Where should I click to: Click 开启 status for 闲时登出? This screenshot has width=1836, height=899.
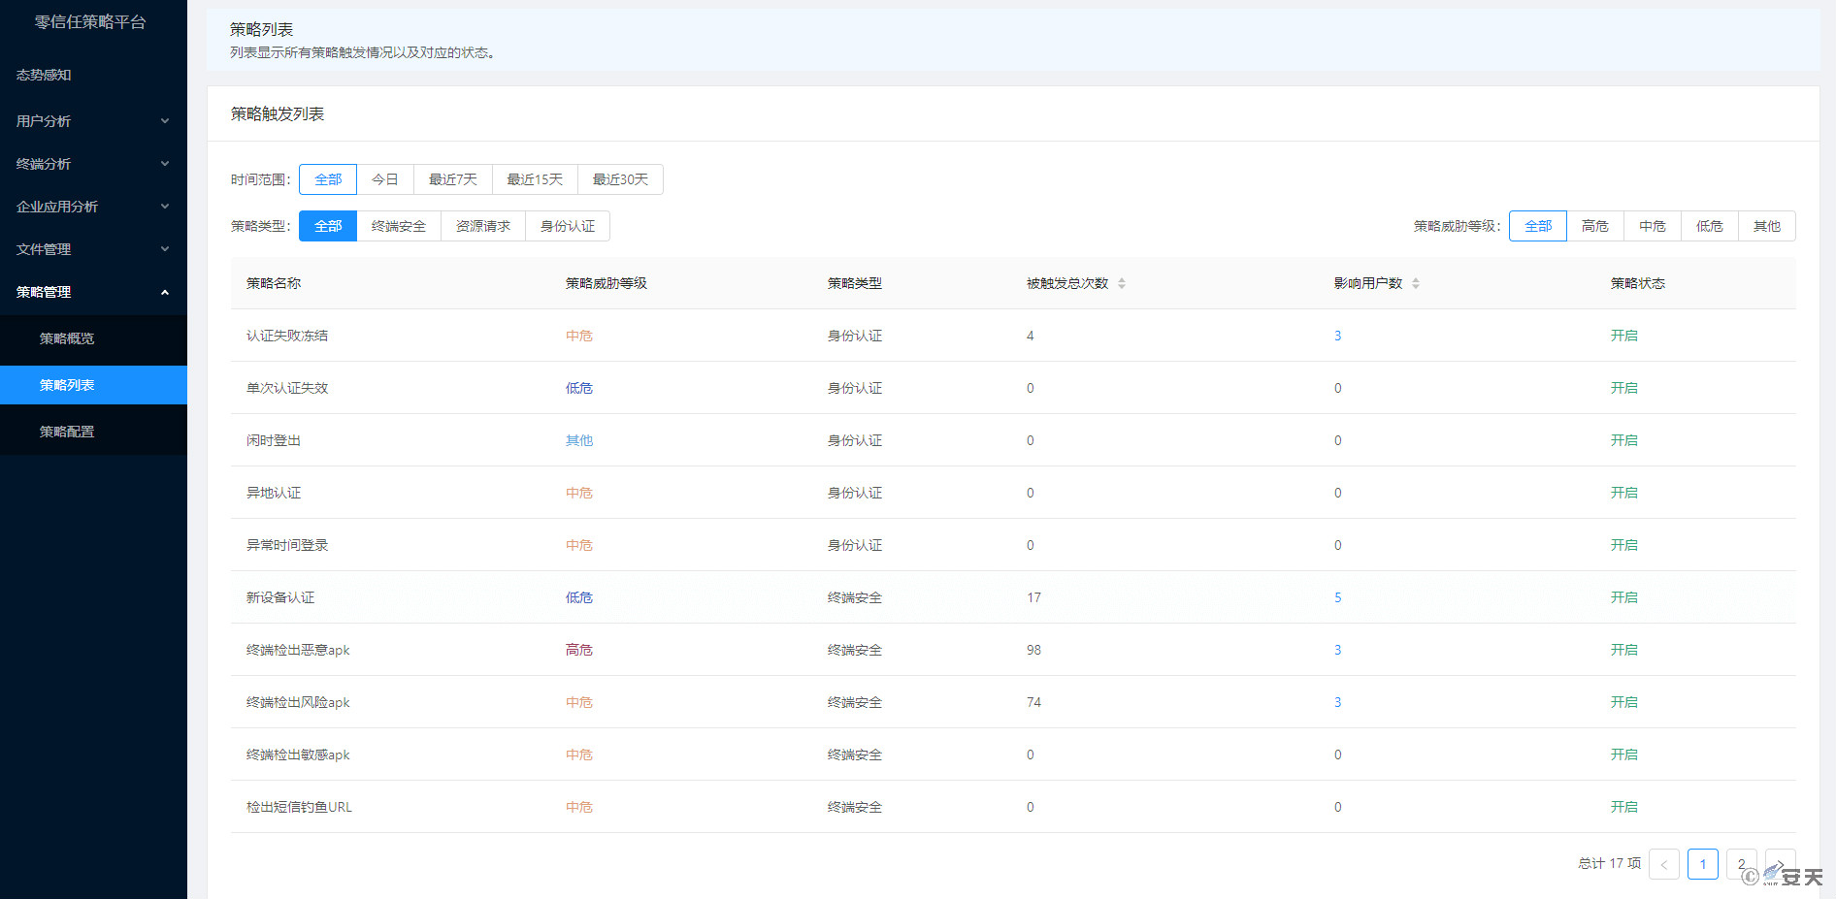pos(1624,440)
